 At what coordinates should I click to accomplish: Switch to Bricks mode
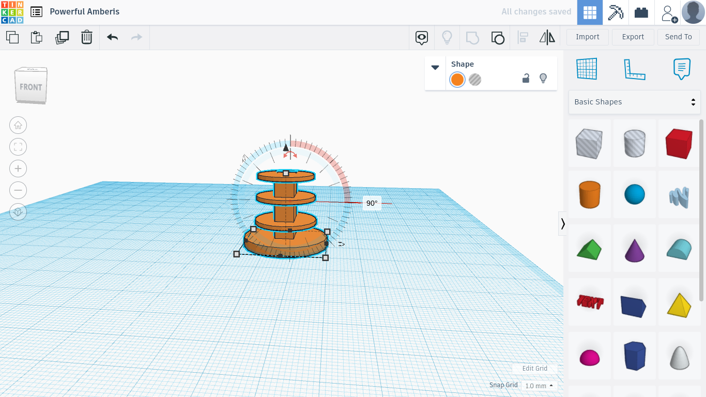(641, 12)
